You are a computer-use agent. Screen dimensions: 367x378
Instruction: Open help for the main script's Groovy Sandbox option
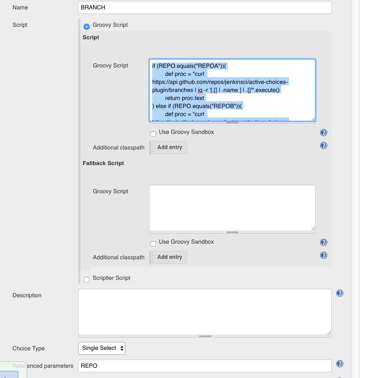[324, 133]
